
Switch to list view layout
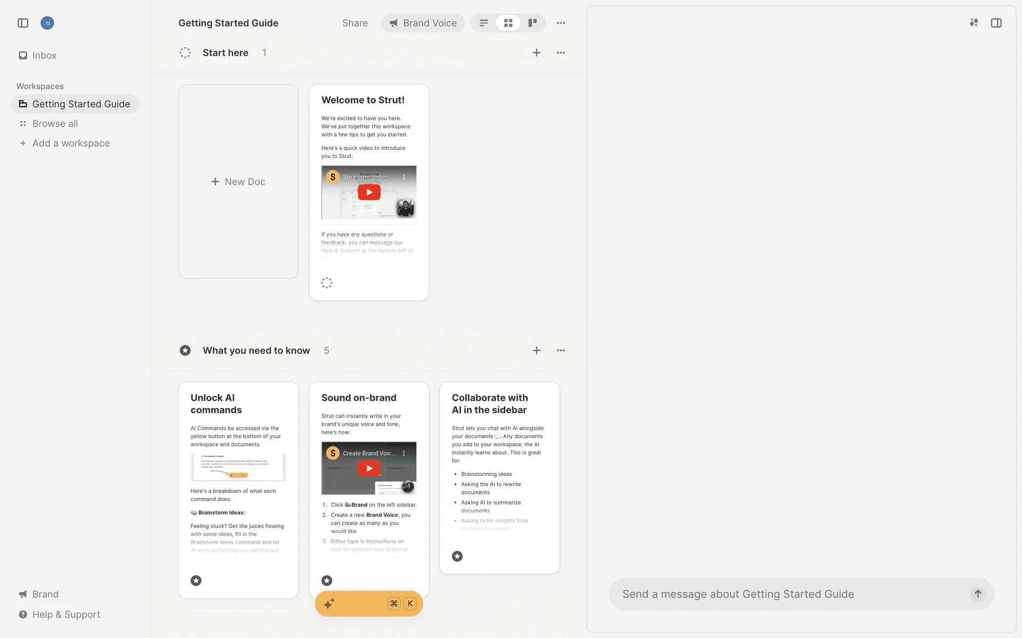pos(483,23)
